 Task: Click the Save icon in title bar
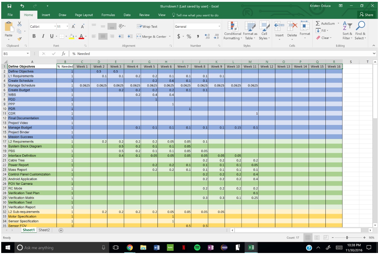click(9, 6)
